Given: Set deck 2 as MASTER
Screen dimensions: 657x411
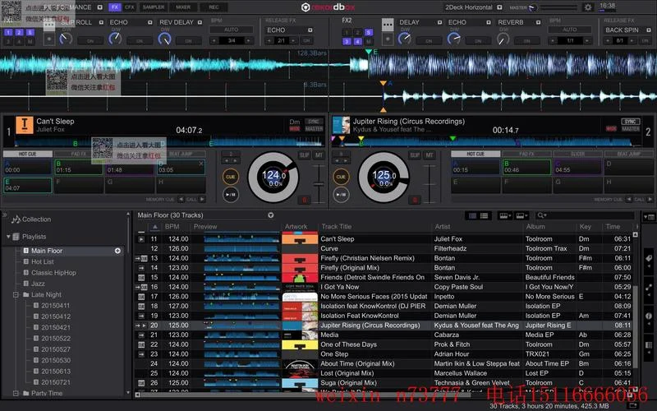Looking at the screenshot, I should [x=631, y=129].
